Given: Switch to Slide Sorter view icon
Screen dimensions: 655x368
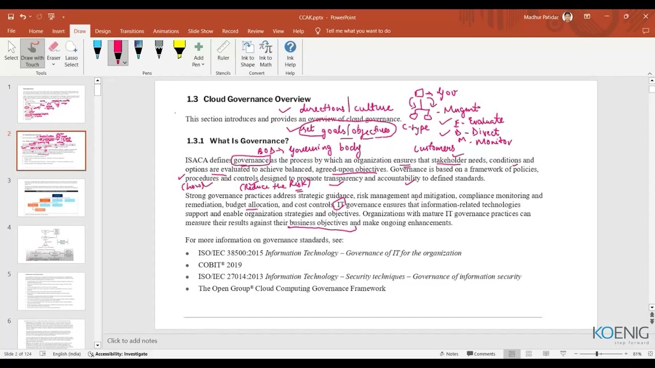Looking at the screenshot, I should point(529,354).
